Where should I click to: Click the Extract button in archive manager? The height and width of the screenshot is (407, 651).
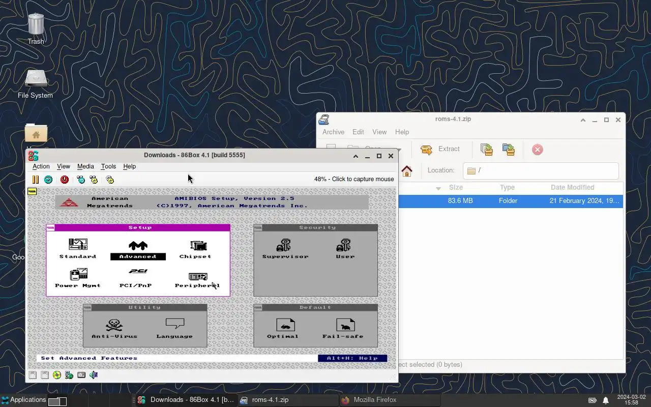click(440, 149)
